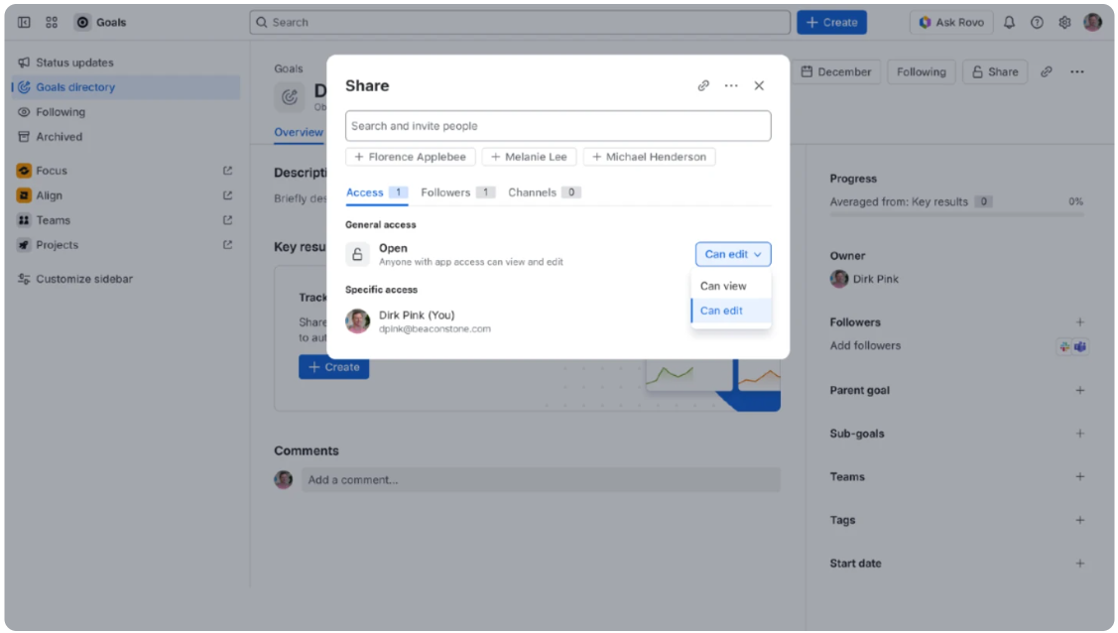Viewport: 1118px width, 633px height.
Task: Open settings gear icon in header
Action: pyautogui.click(x=1064, y=22)
